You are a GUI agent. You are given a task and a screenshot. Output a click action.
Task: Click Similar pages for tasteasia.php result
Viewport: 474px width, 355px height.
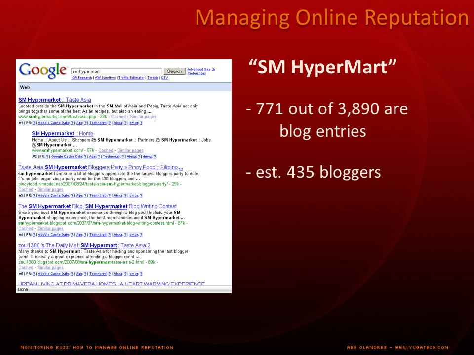pos(143,117)
